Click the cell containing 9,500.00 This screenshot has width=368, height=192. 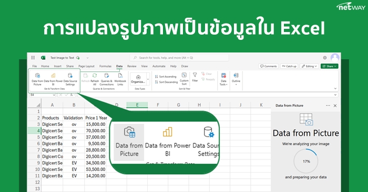point(95,144)
